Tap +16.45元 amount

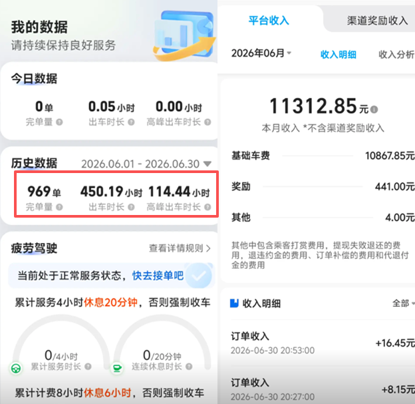point(395,343)
